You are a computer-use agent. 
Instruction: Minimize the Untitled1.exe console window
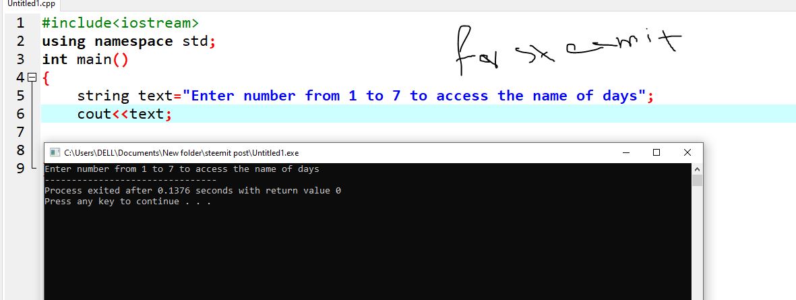click(x=625, y=152)
